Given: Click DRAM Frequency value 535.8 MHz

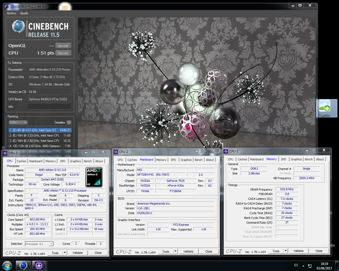Looking at the screenshot, I should (287, 189).
